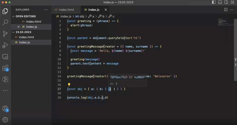The height and width of the screenshot is (125, 237).
Task: Click 'obj' declaration on line 17
Action: click(x=80, y=89)
